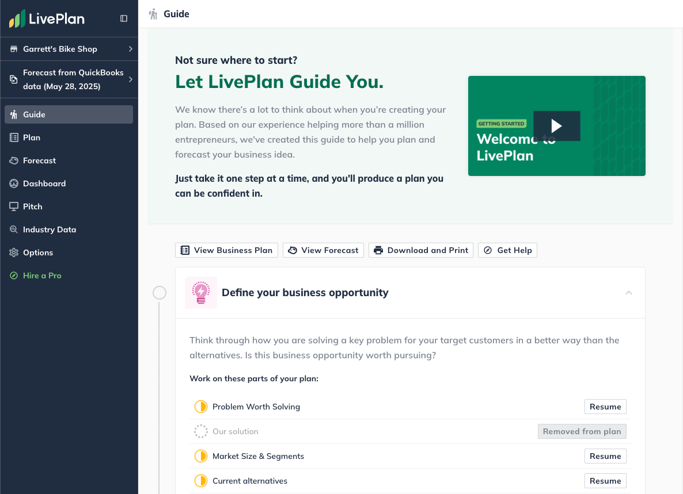
Task: Click the Guide icon in page header
Action: click(x=153, y=14)
